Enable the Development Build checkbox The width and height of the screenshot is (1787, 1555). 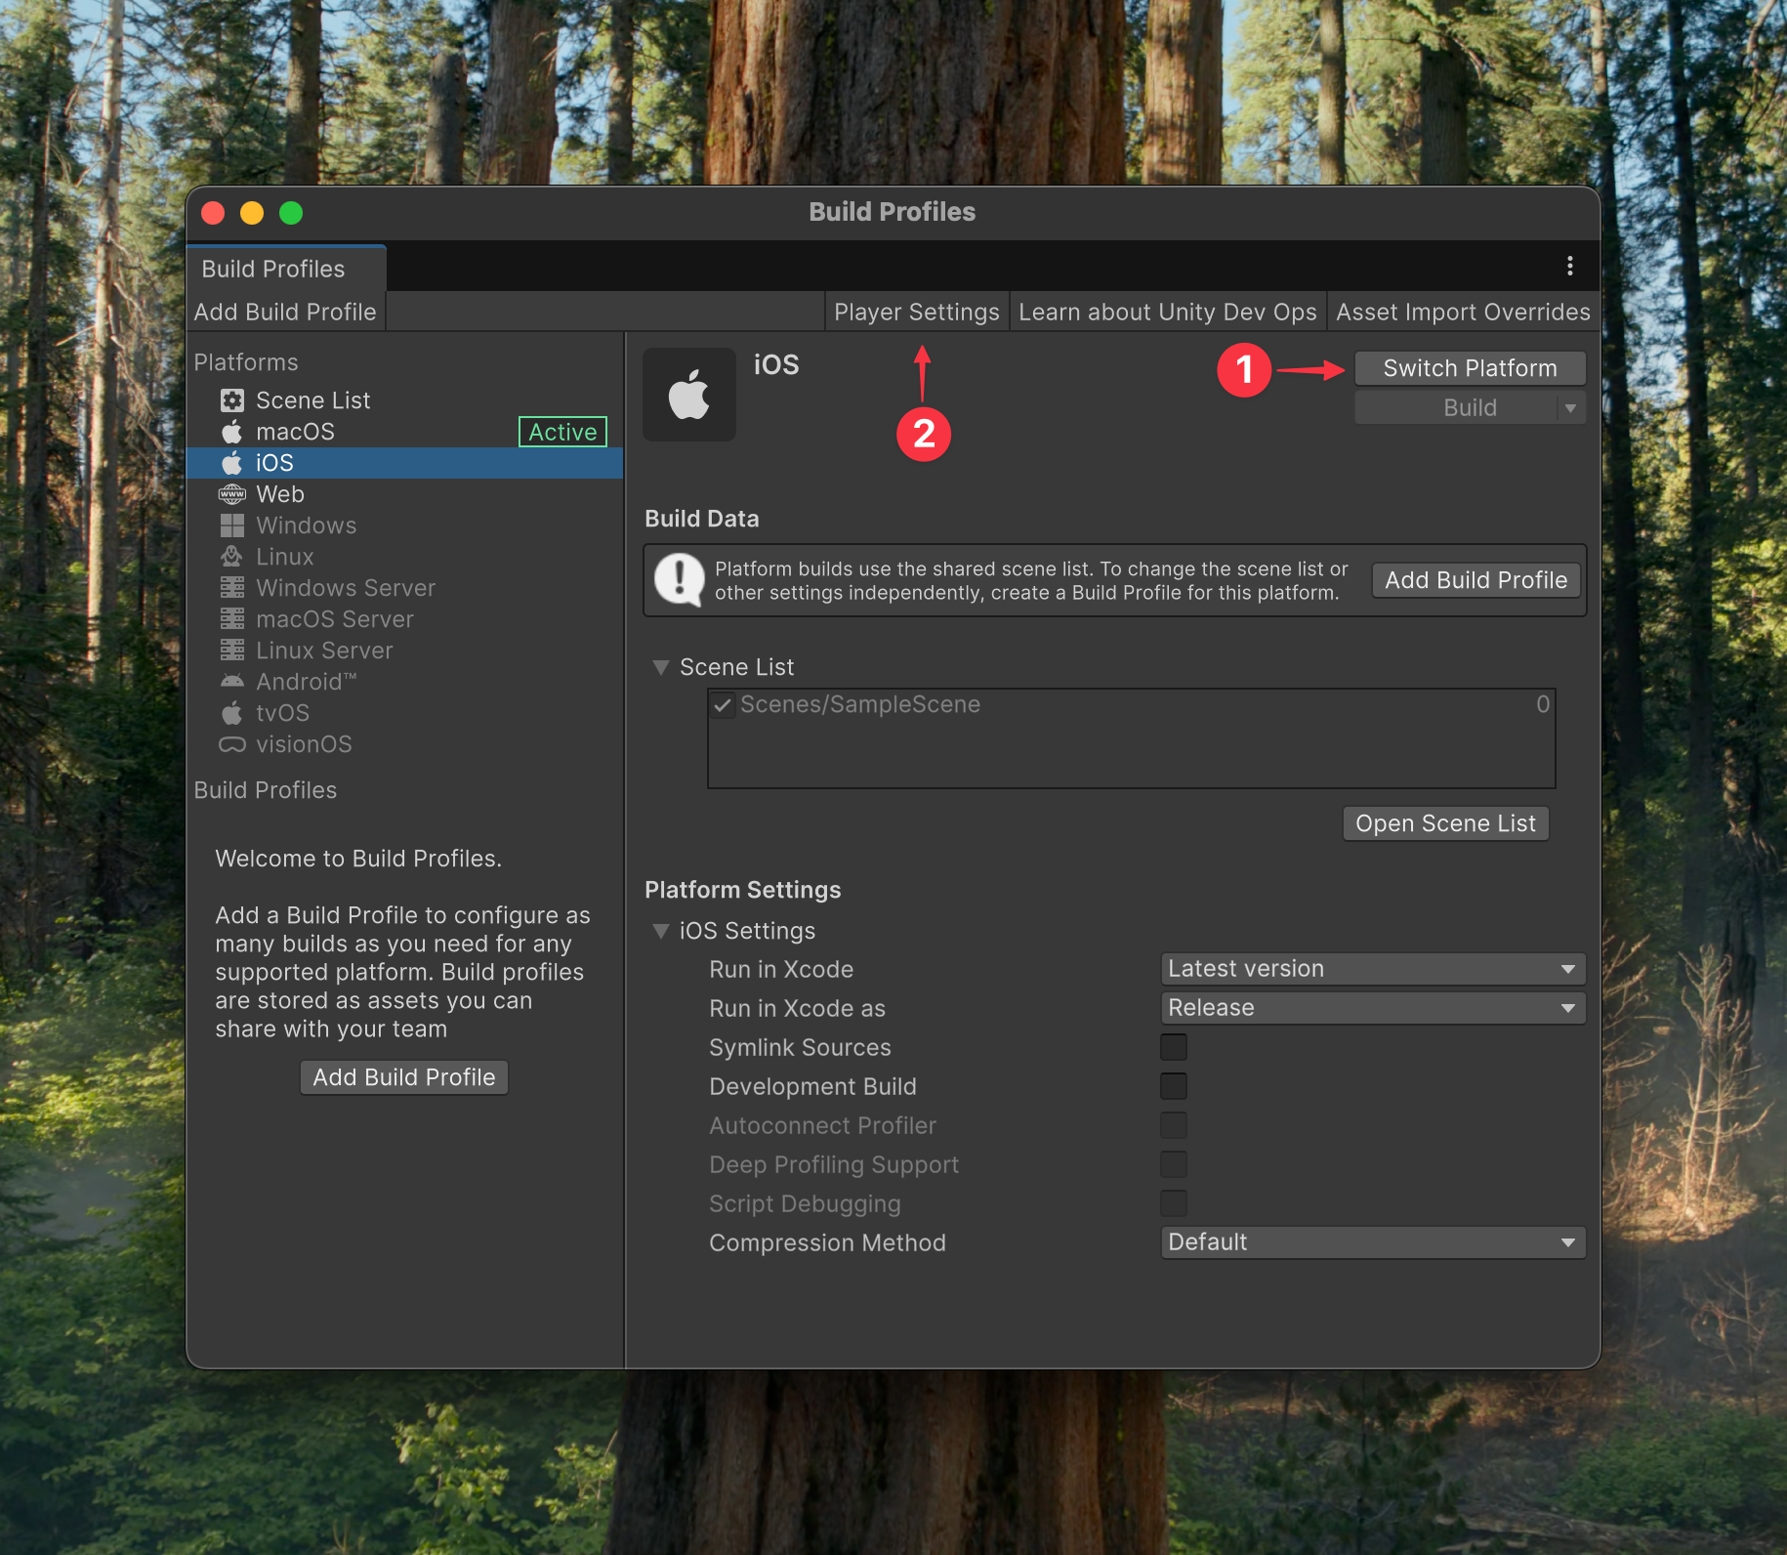click(1174, 1086)
